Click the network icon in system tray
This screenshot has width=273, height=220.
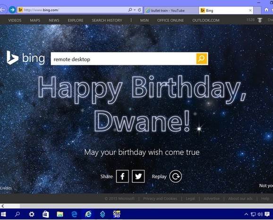click(253, 214)
